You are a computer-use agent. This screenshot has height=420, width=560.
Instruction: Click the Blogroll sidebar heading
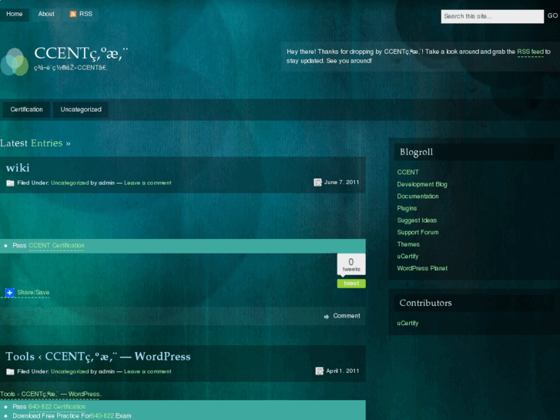[416, 153]
